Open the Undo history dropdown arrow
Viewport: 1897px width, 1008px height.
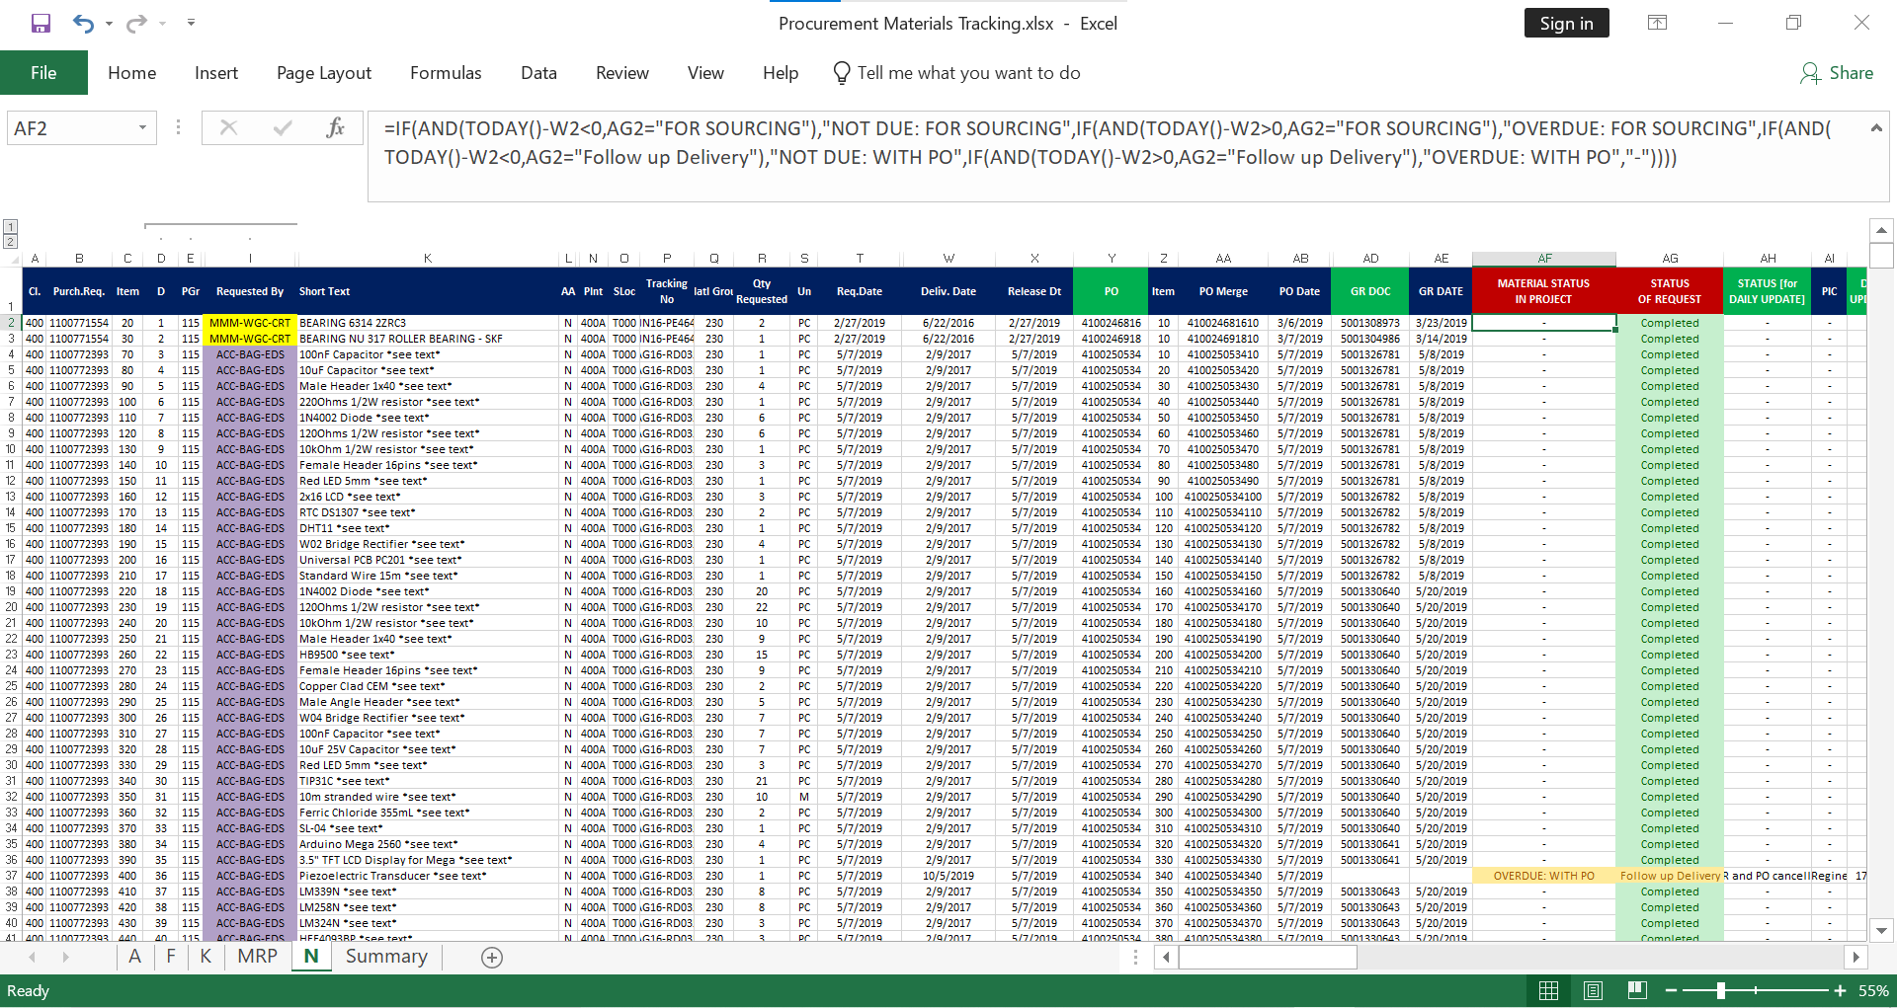[x=109, y=24]
